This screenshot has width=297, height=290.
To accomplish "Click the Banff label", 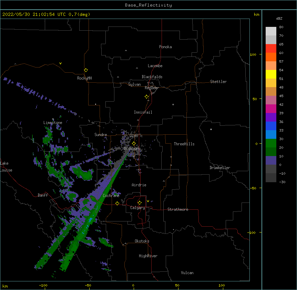I will coord(43,195).
